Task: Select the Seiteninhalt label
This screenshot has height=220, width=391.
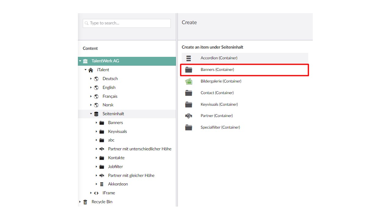Action: coord(113,114)
